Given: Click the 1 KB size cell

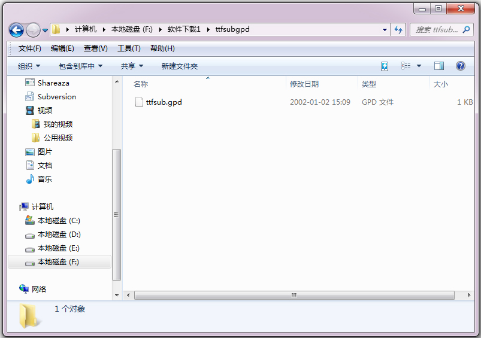Looking at the screenshot, I should pyautogui.click(x=465, y=102).
